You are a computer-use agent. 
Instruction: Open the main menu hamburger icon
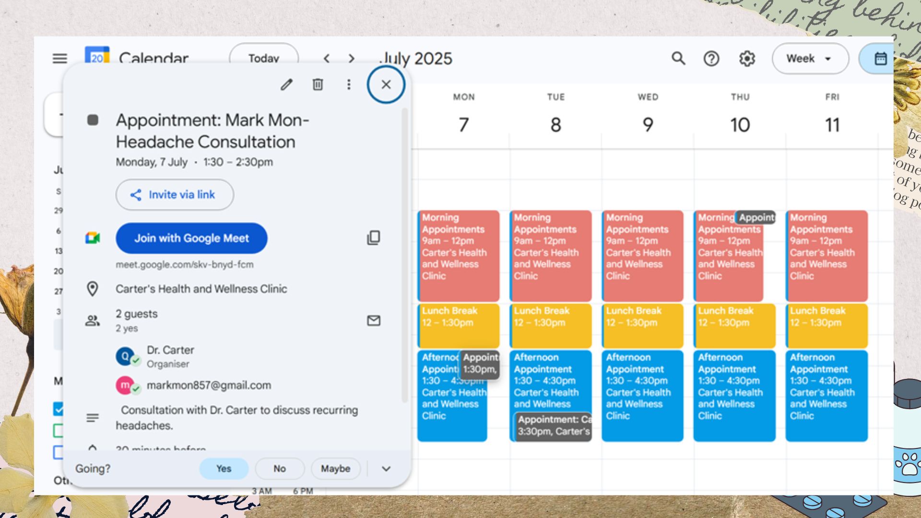coord(60,59)
